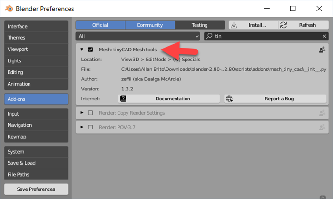Viewport: 333px width, 199px height.
Task: Toggle the Official support level filter
Action: click(x=100, y=25)
